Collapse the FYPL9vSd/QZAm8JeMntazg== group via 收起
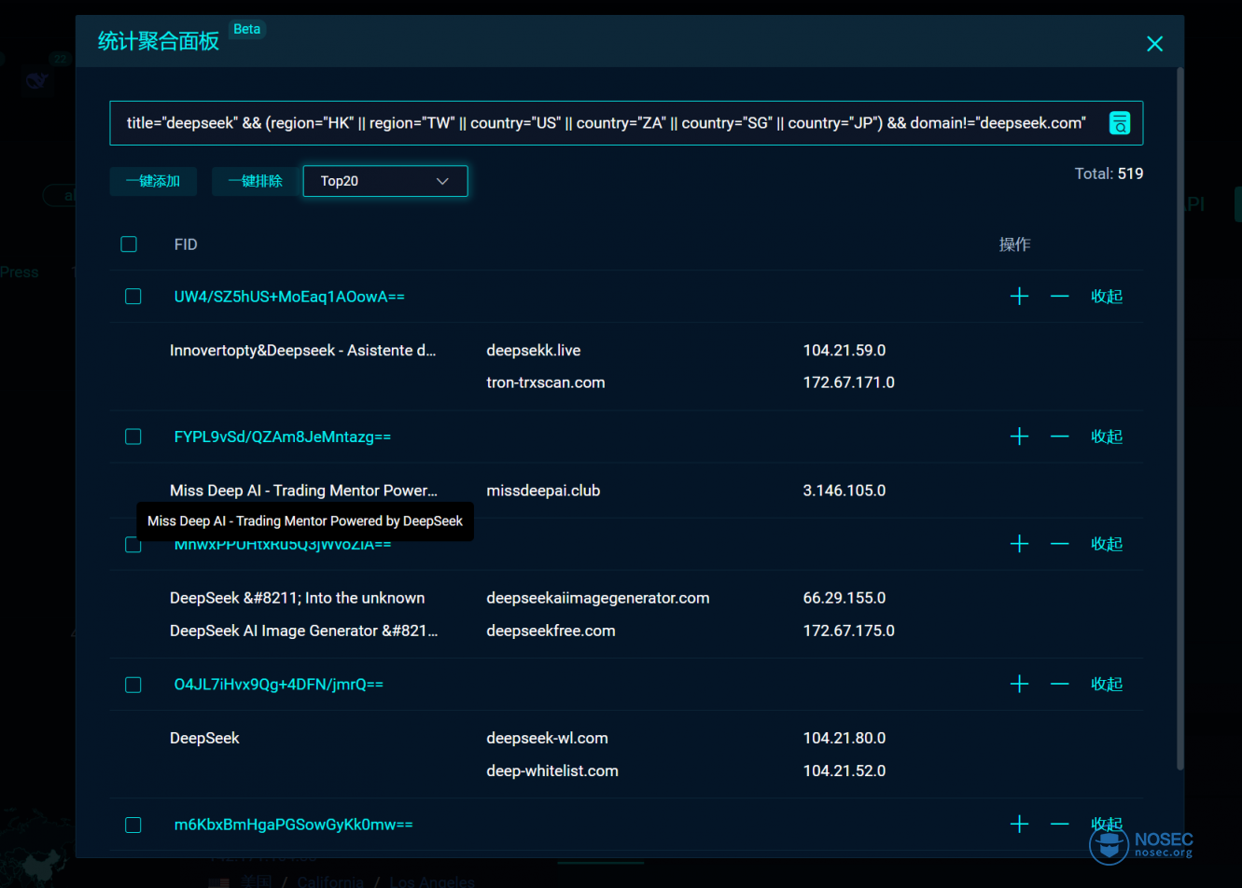1242x888 pixels. pos(1107,437)
